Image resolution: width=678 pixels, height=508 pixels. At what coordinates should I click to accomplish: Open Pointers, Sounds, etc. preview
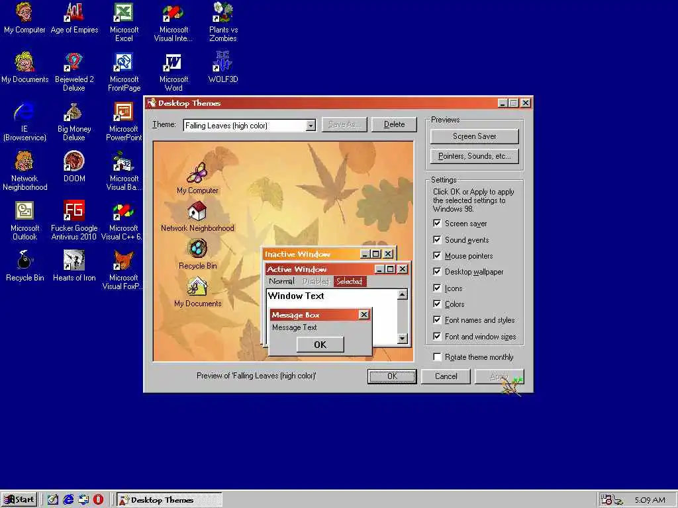pos(474,156)
